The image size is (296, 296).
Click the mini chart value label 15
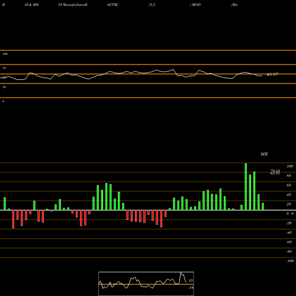[x=191, y=281]
